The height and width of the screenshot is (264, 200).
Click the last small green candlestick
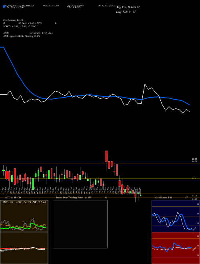click(x=141, y=196)
